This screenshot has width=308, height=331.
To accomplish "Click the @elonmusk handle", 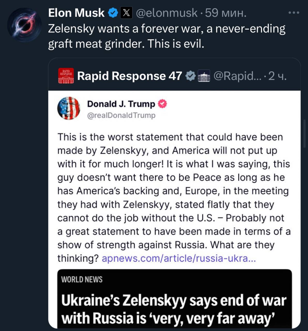I will pyautogui.click(x=166, y=13).
